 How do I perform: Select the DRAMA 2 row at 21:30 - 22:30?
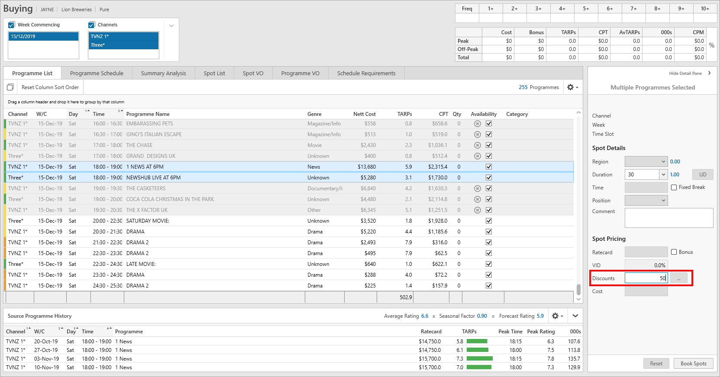(x=289, y=243)
